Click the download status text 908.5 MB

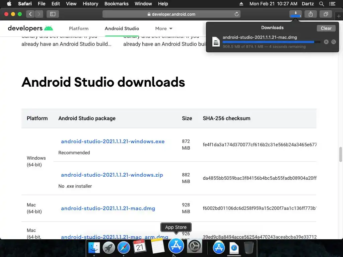pyautogui.click(x=264, y=47)
